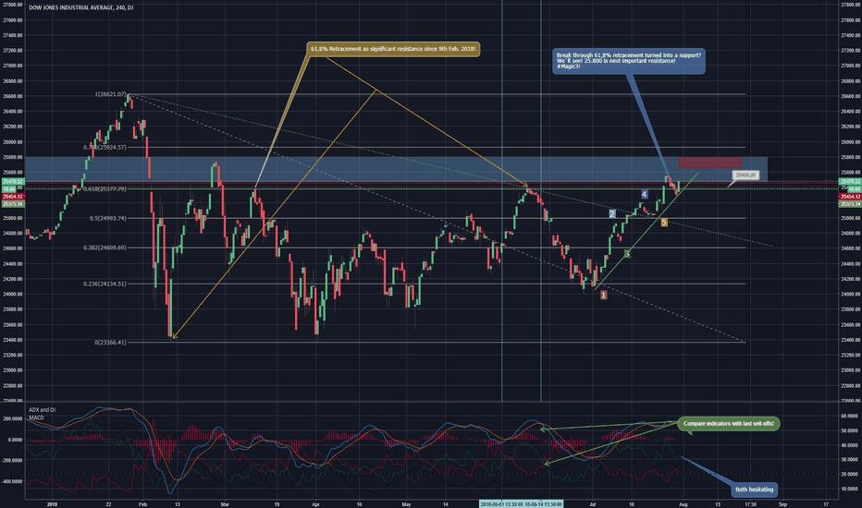Click the 200.0000 MACD scale value

pyautogui.click(x=12, y=419)
